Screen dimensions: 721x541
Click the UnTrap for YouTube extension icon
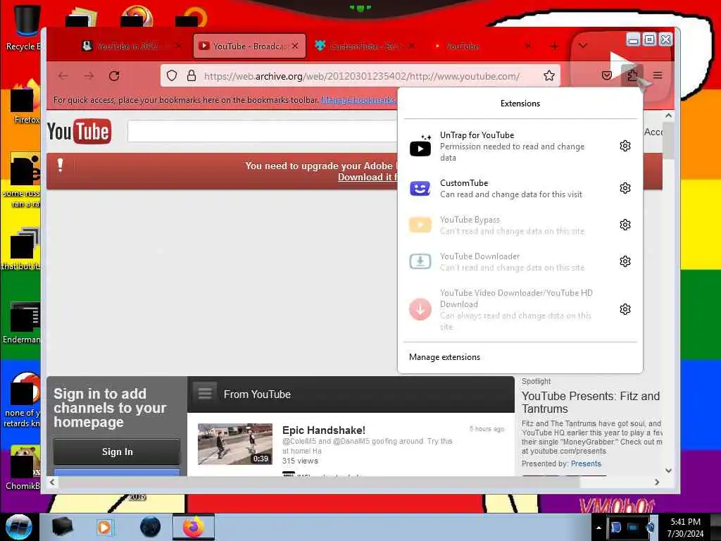click(420, 147)
